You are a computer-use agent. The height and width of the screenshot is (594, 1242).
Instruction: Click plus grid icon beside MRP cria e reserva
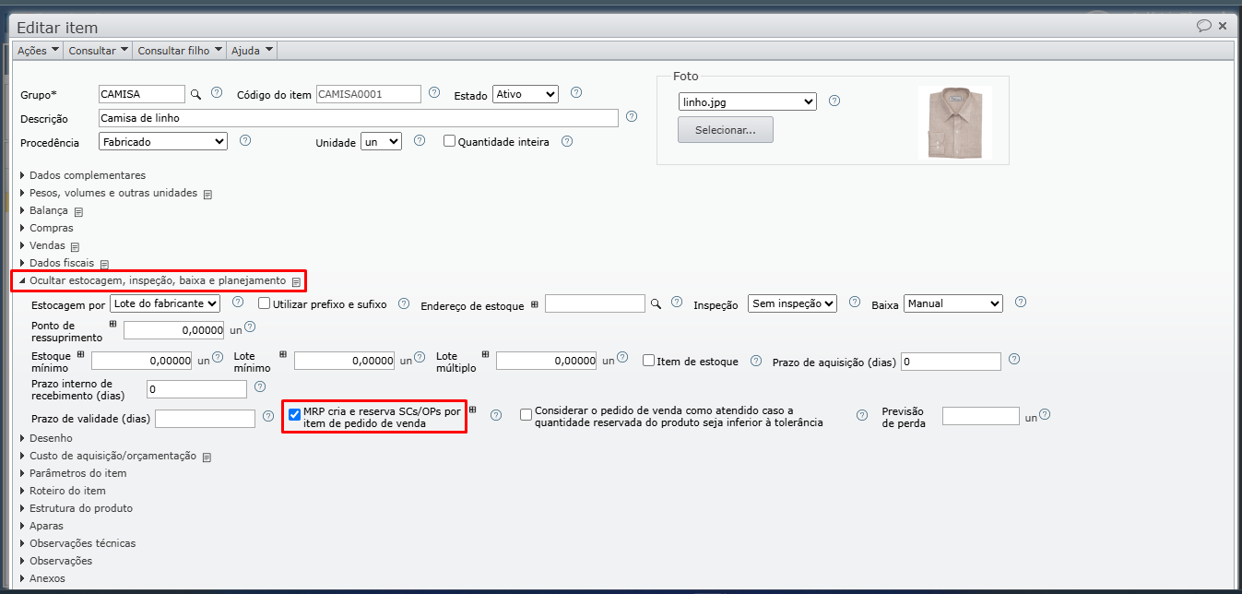473,410
